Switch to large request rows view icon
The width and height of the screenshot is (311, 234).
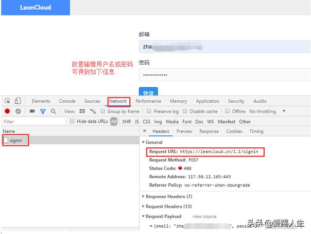[82, 111]
